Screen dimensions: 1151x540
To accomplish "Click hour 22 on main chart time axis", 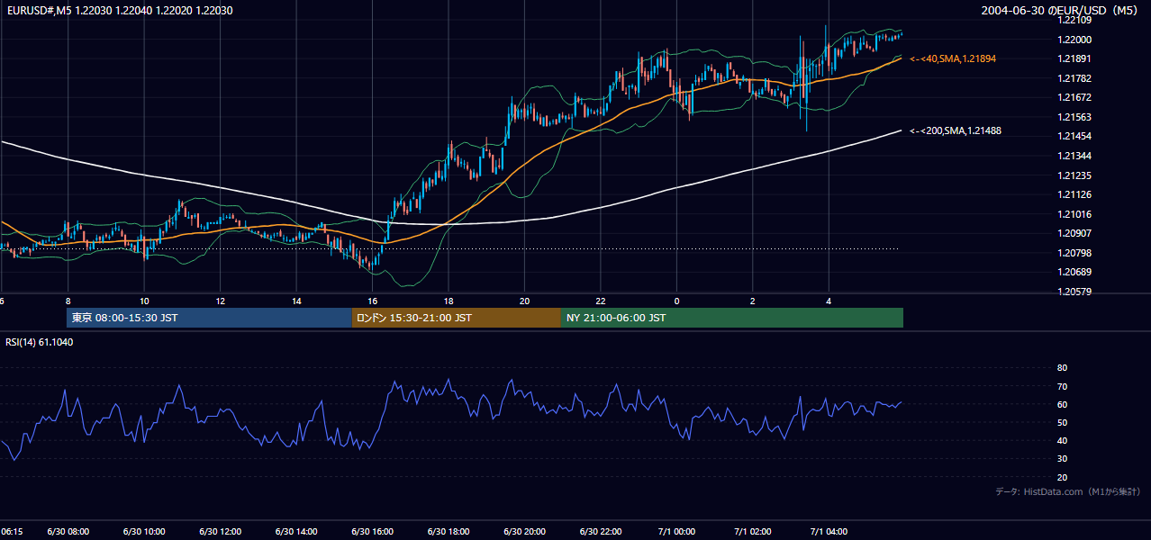I will [601, 301].
